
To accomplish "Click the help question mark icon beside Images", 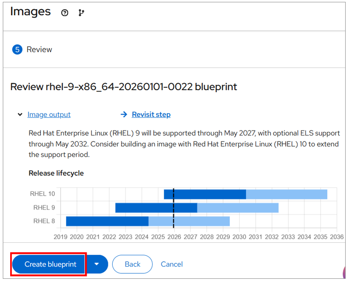I will pyautogui.click(x=65, y=13).
